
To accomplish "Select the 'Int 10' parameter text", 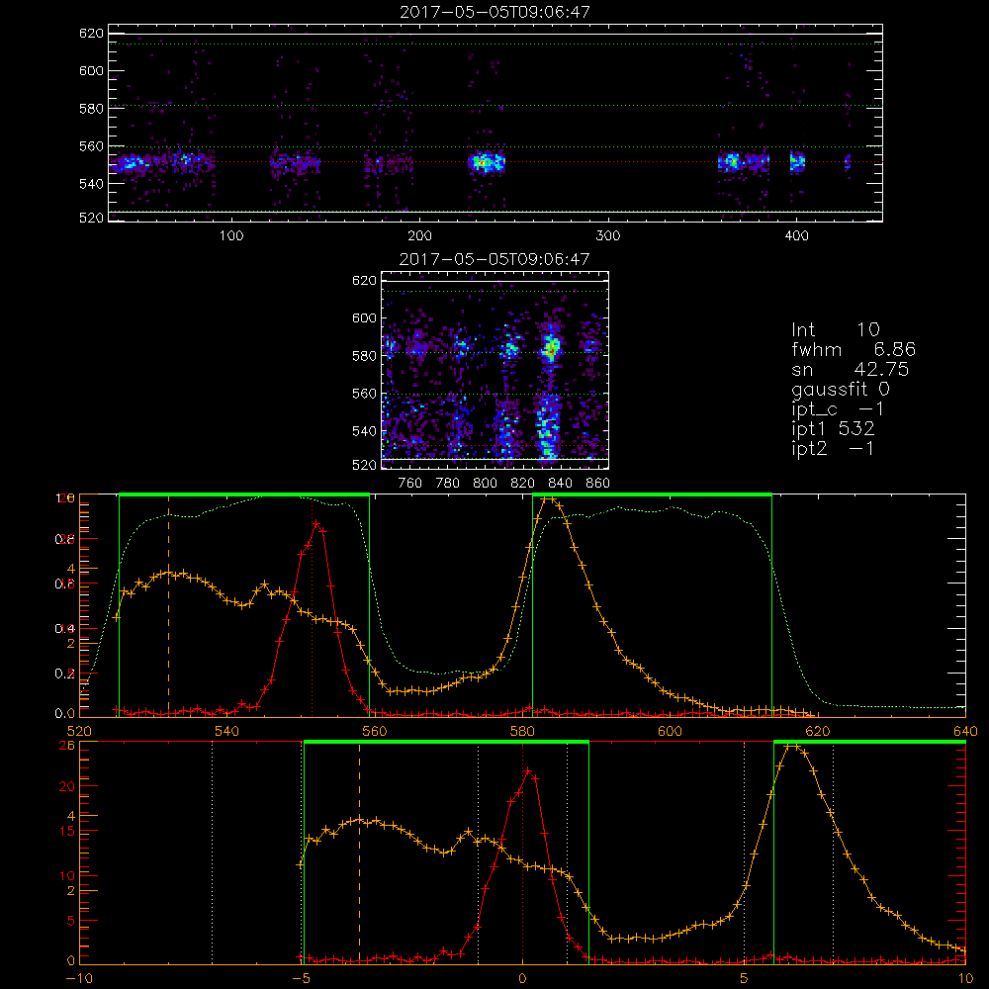I will (x=836, y=329).
